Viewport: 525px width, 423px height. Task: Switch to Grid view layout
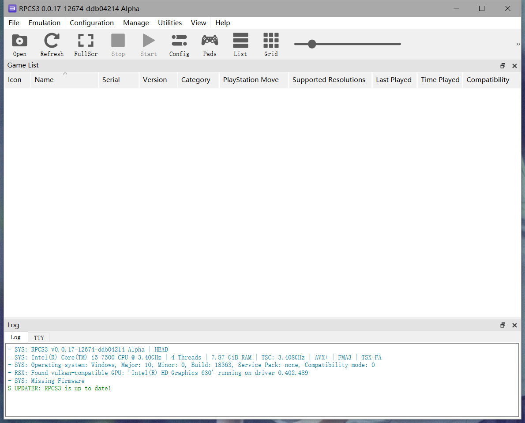coord(271,45)
